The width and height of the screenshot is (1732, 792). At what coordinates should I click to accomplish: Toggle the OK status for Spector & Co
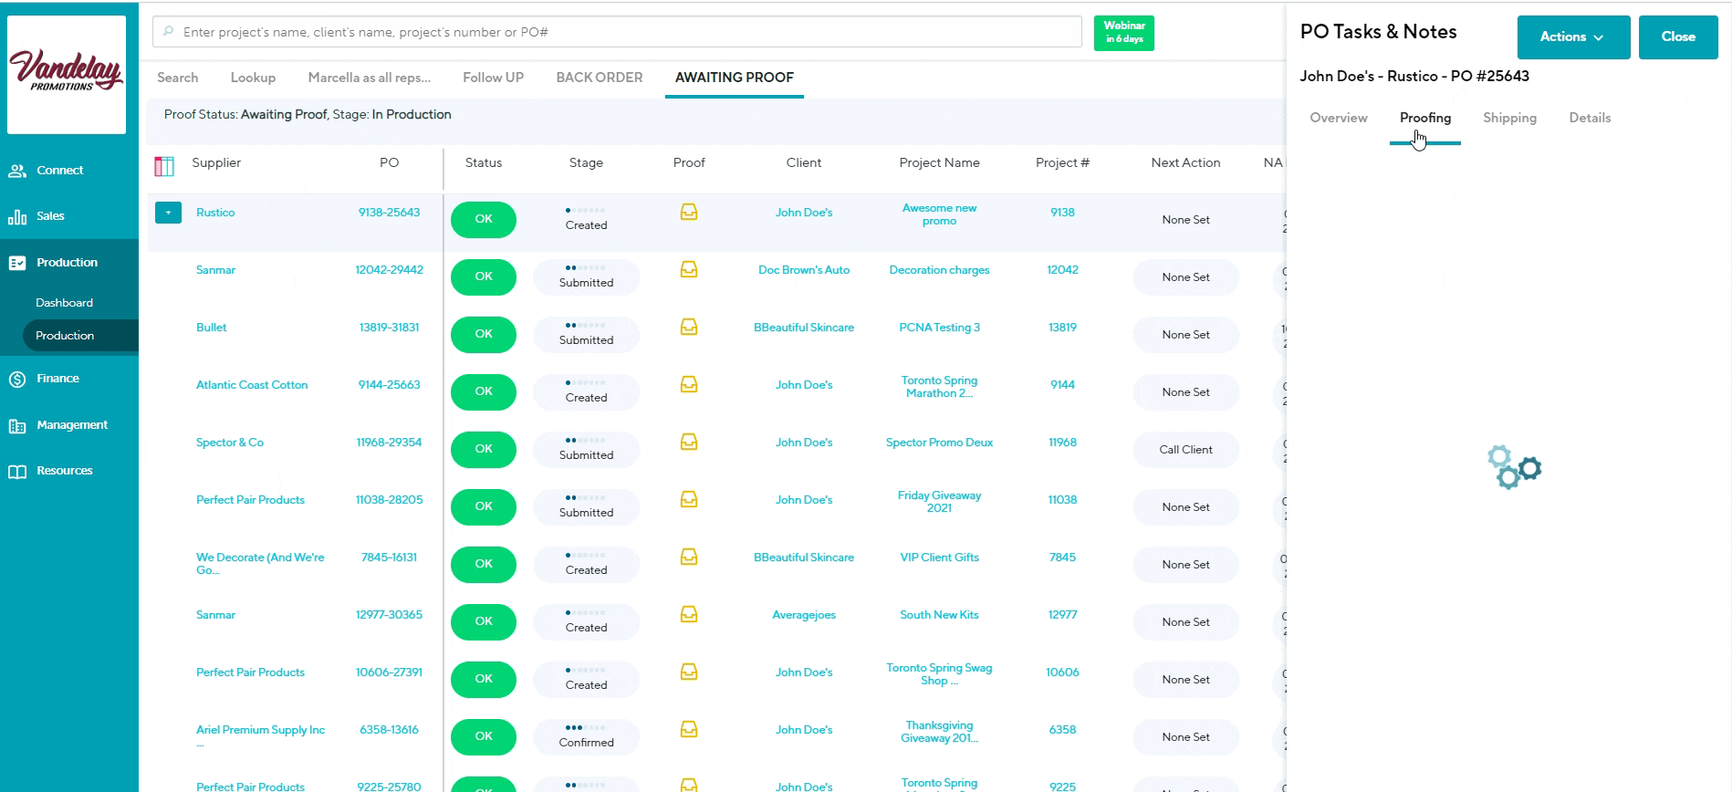483,449
